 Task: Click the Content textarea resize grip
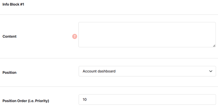pyautogui.click(x=214, y=46)
